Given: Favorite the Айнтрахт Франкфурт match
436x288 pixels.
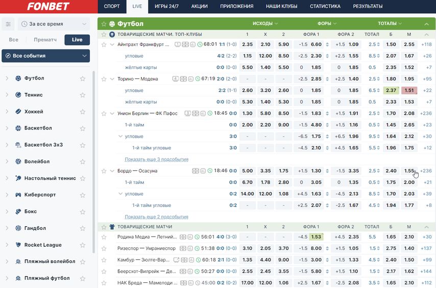Looking at the screenshot, I should (104, 44).
